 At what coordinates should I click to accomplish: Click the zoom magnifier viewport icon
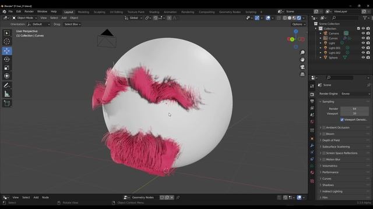302,52
